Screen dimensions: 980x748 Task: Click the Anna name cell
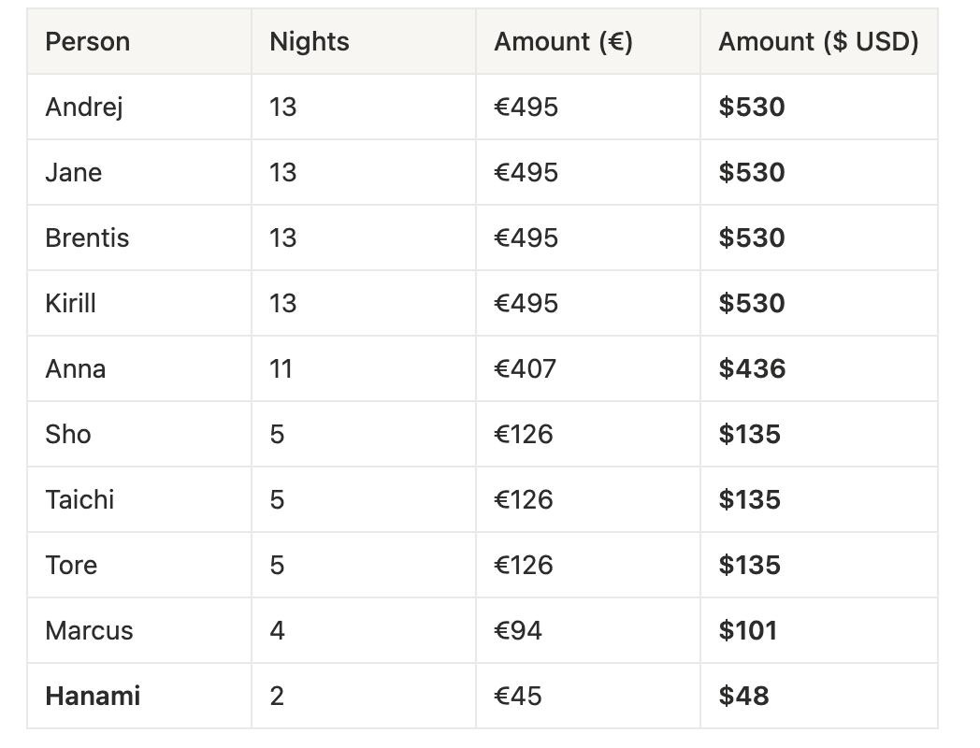[x=76, y=368]
